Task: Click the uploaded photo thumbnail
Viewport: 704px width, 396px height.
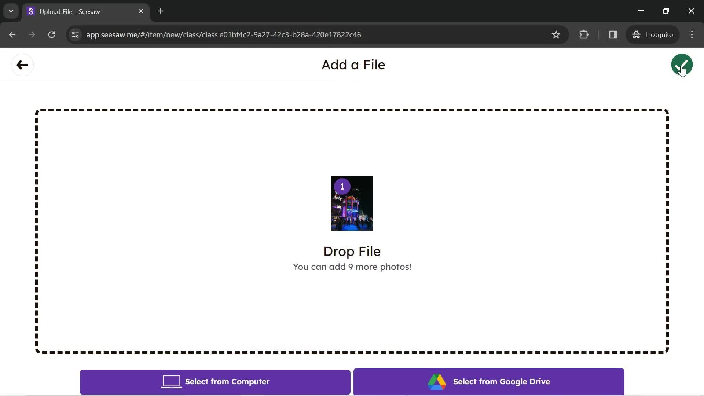Action: pos(352,203)
